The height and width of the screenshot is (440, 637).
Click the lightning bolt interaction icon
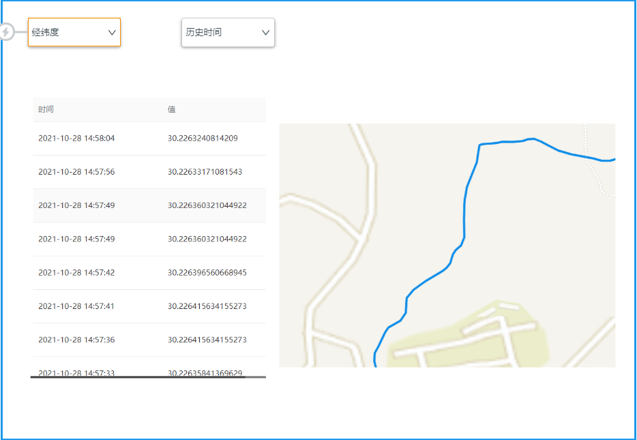tap(6, 31)
